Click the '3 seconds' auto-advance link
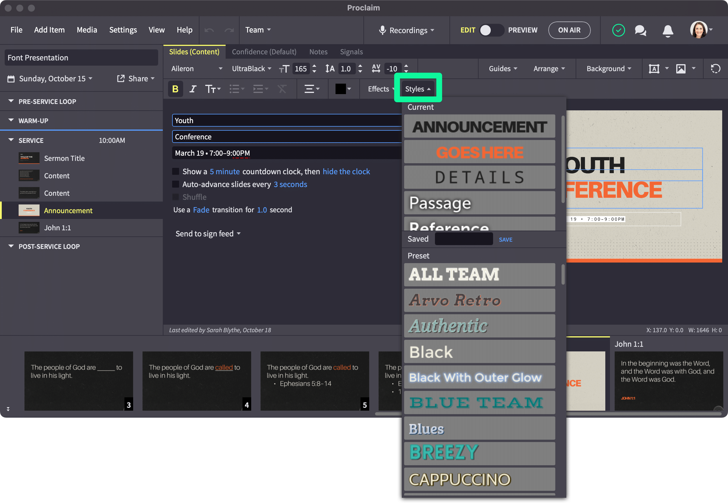The image size is (728, 503). coord(290,184)
